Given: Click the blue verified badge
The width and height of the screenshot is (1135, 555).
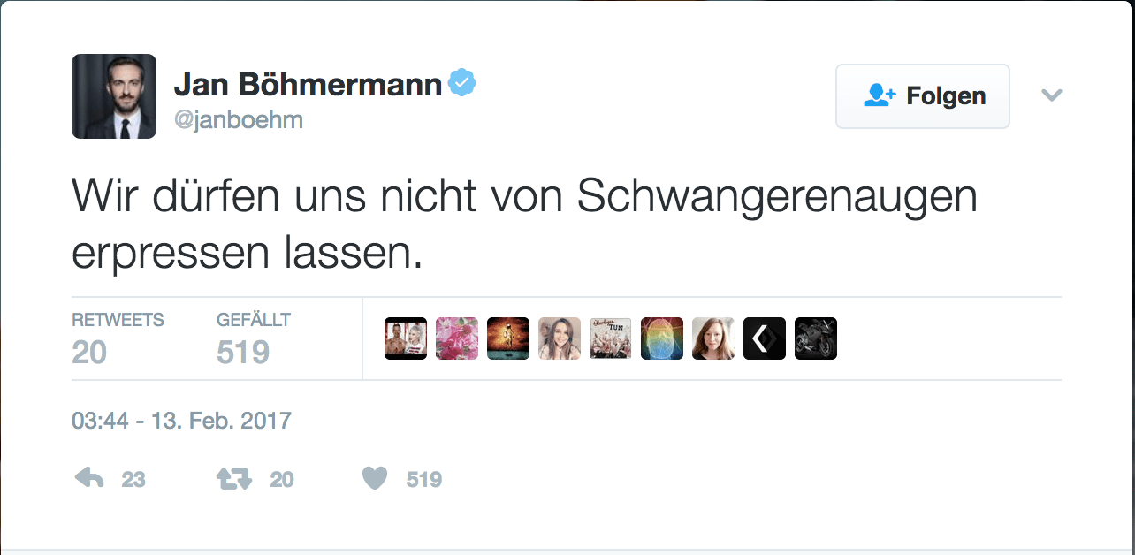Looking at the screenshot, I should (461, 84).
